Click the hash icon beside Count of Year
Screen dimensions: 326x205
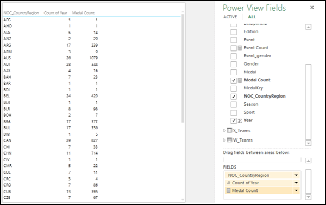(229, 183)
